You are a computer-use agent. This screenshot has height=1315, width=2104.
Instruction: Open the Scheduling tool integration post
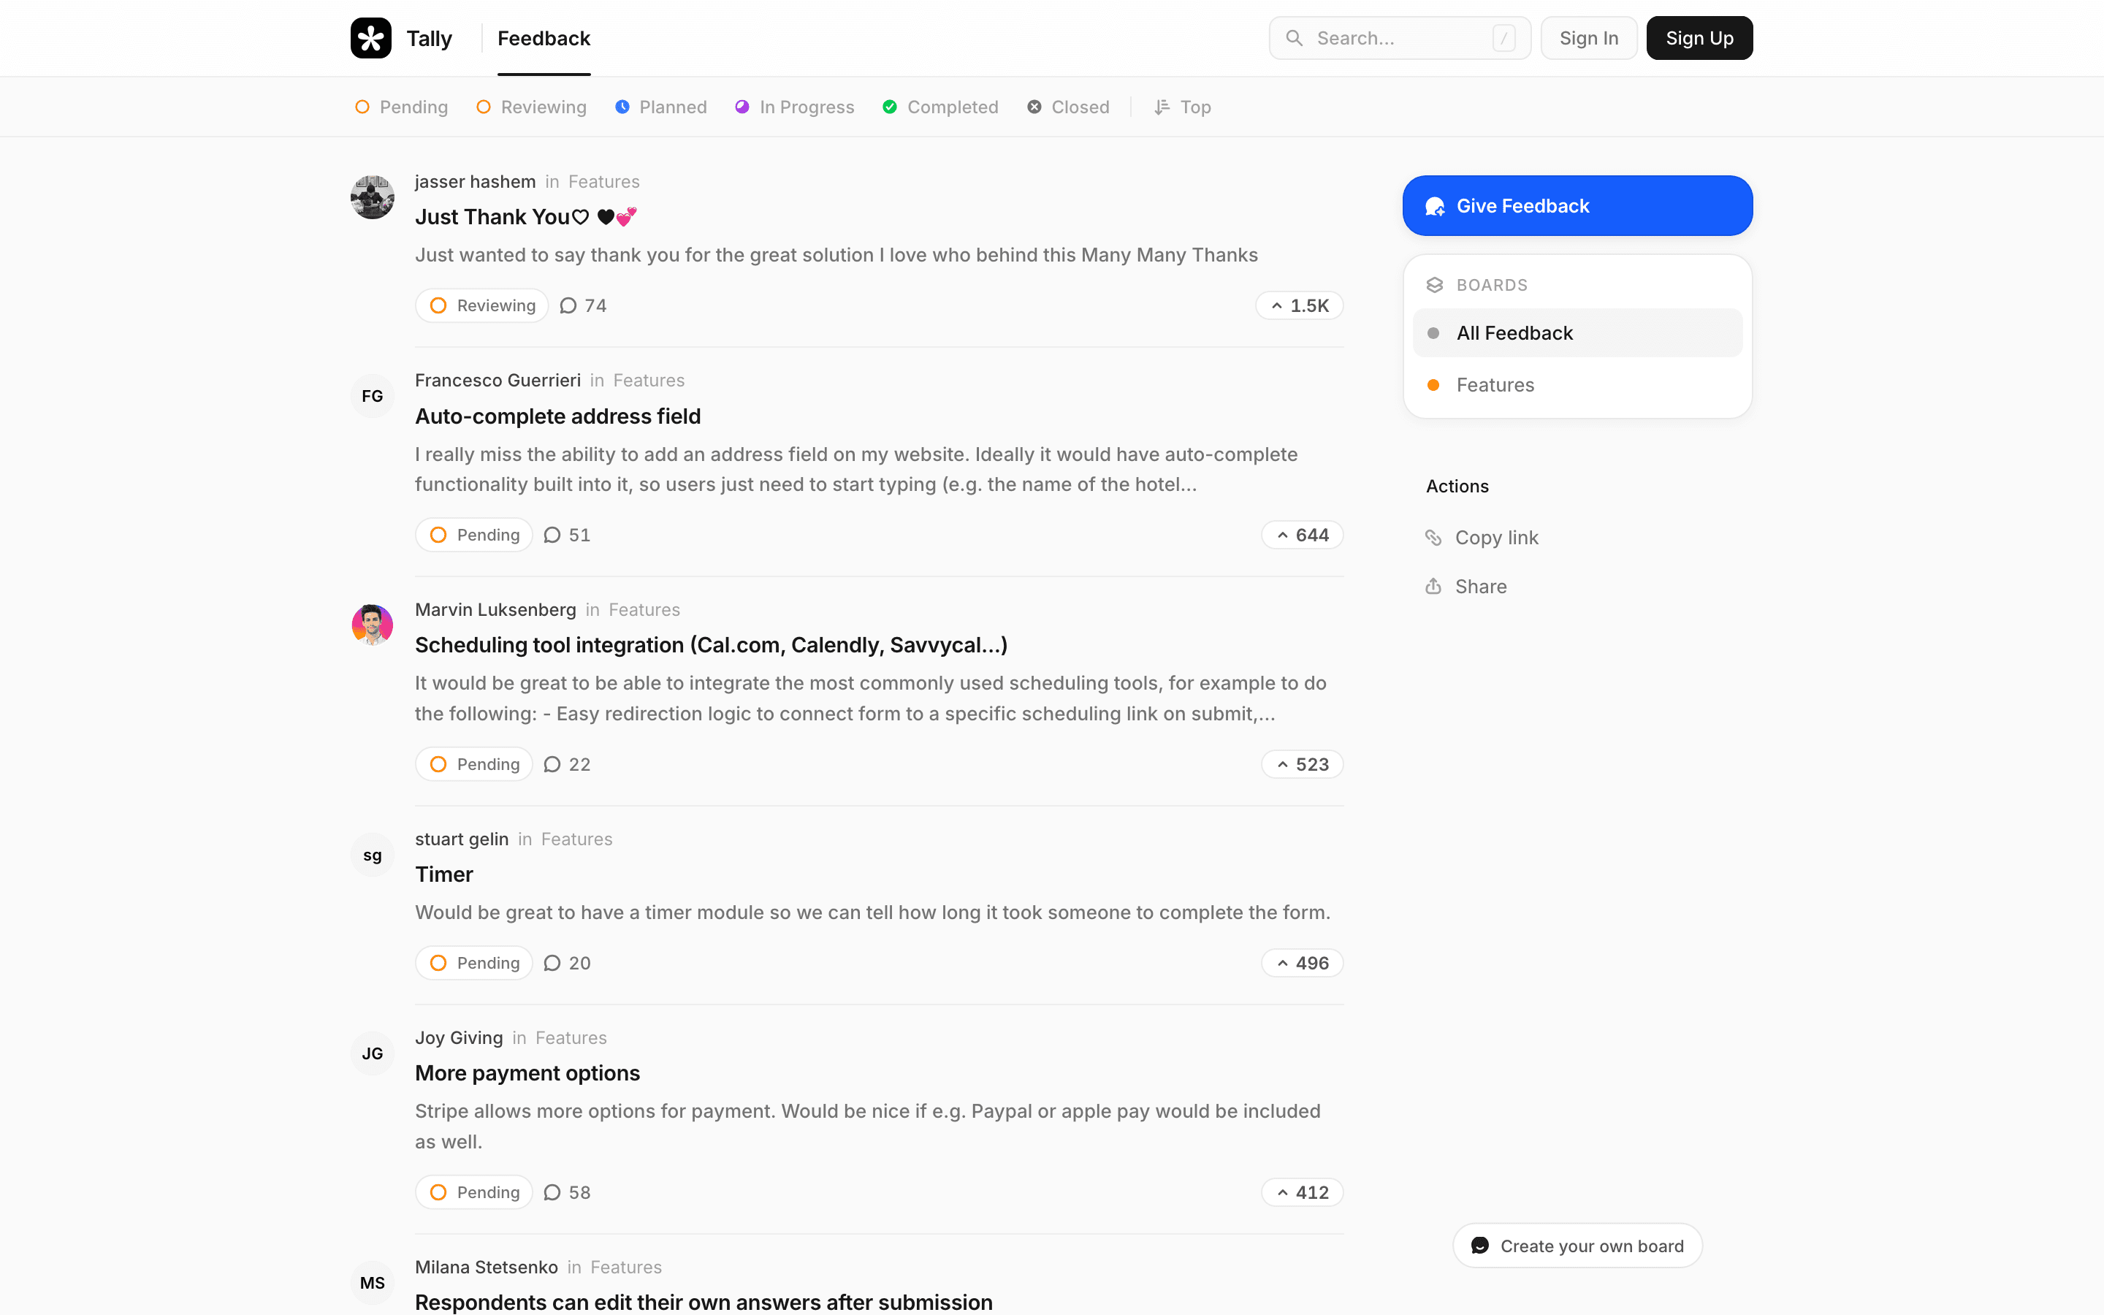pyautogui.click(x=711, y=644)
